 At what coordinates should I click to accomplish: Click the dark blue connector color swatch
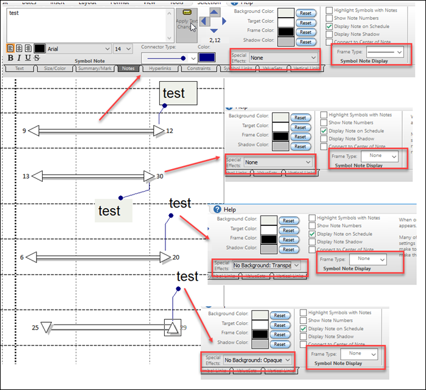(208, 57)
